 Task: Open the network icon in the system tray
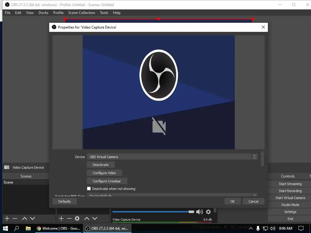click(265, 228)
